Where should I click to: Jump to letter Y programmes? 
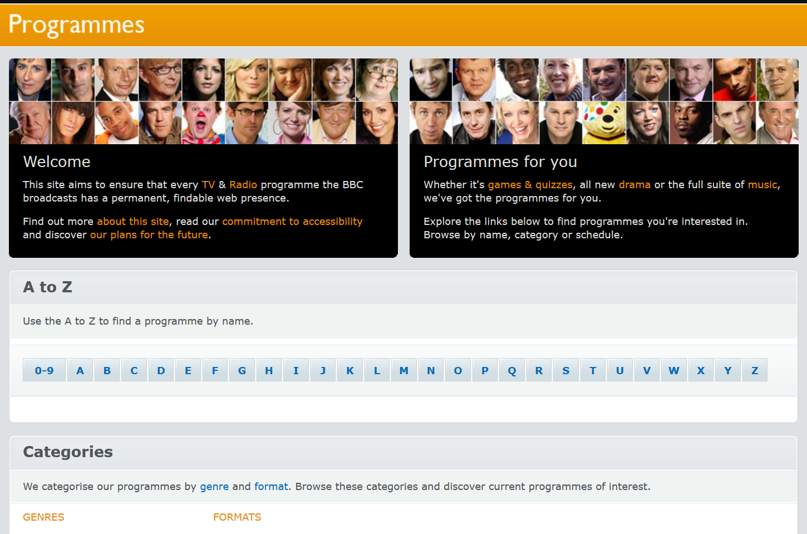(x=728, y=370)
